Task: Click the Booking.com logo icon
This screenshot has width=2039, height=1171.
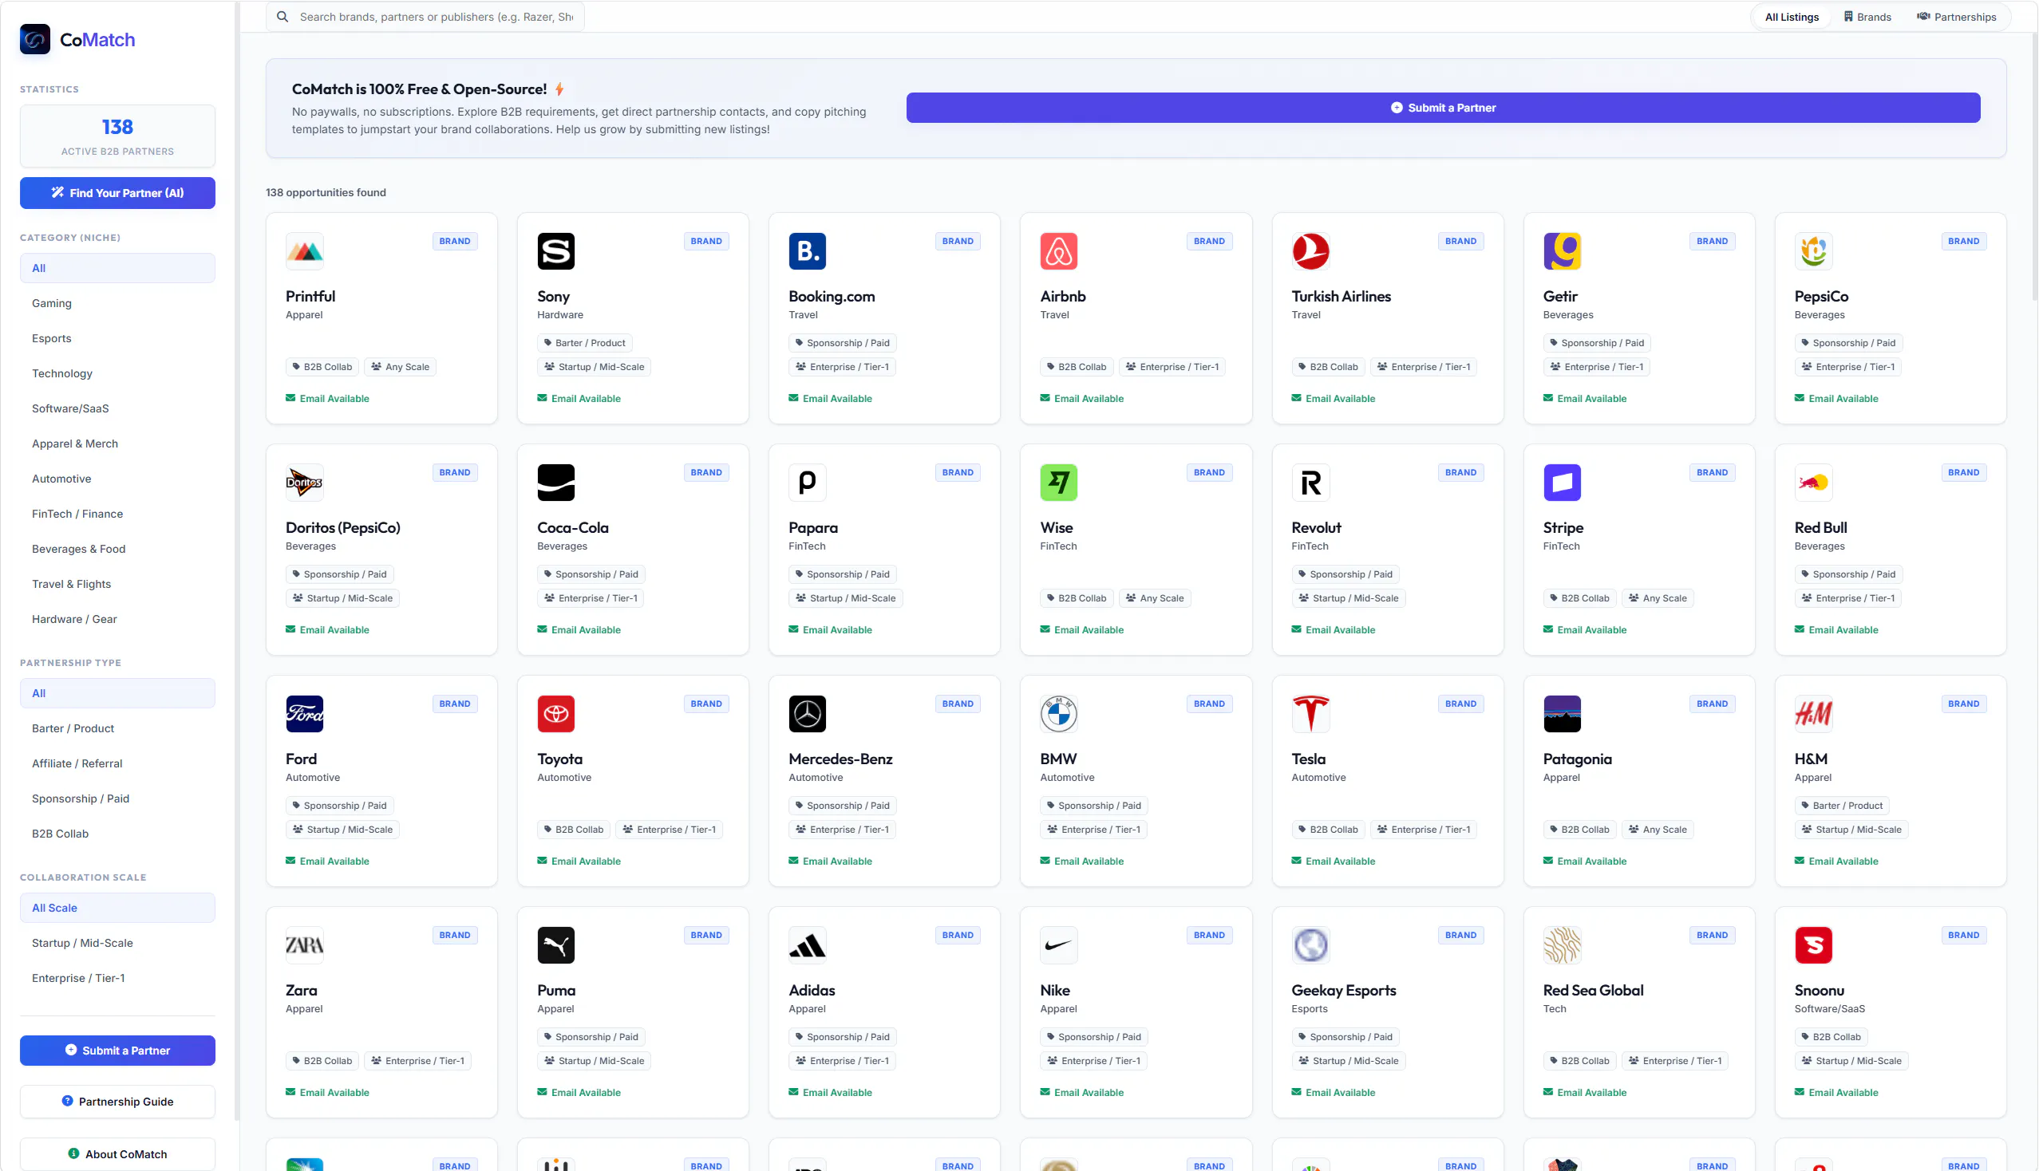Action: tap(807, 252)
